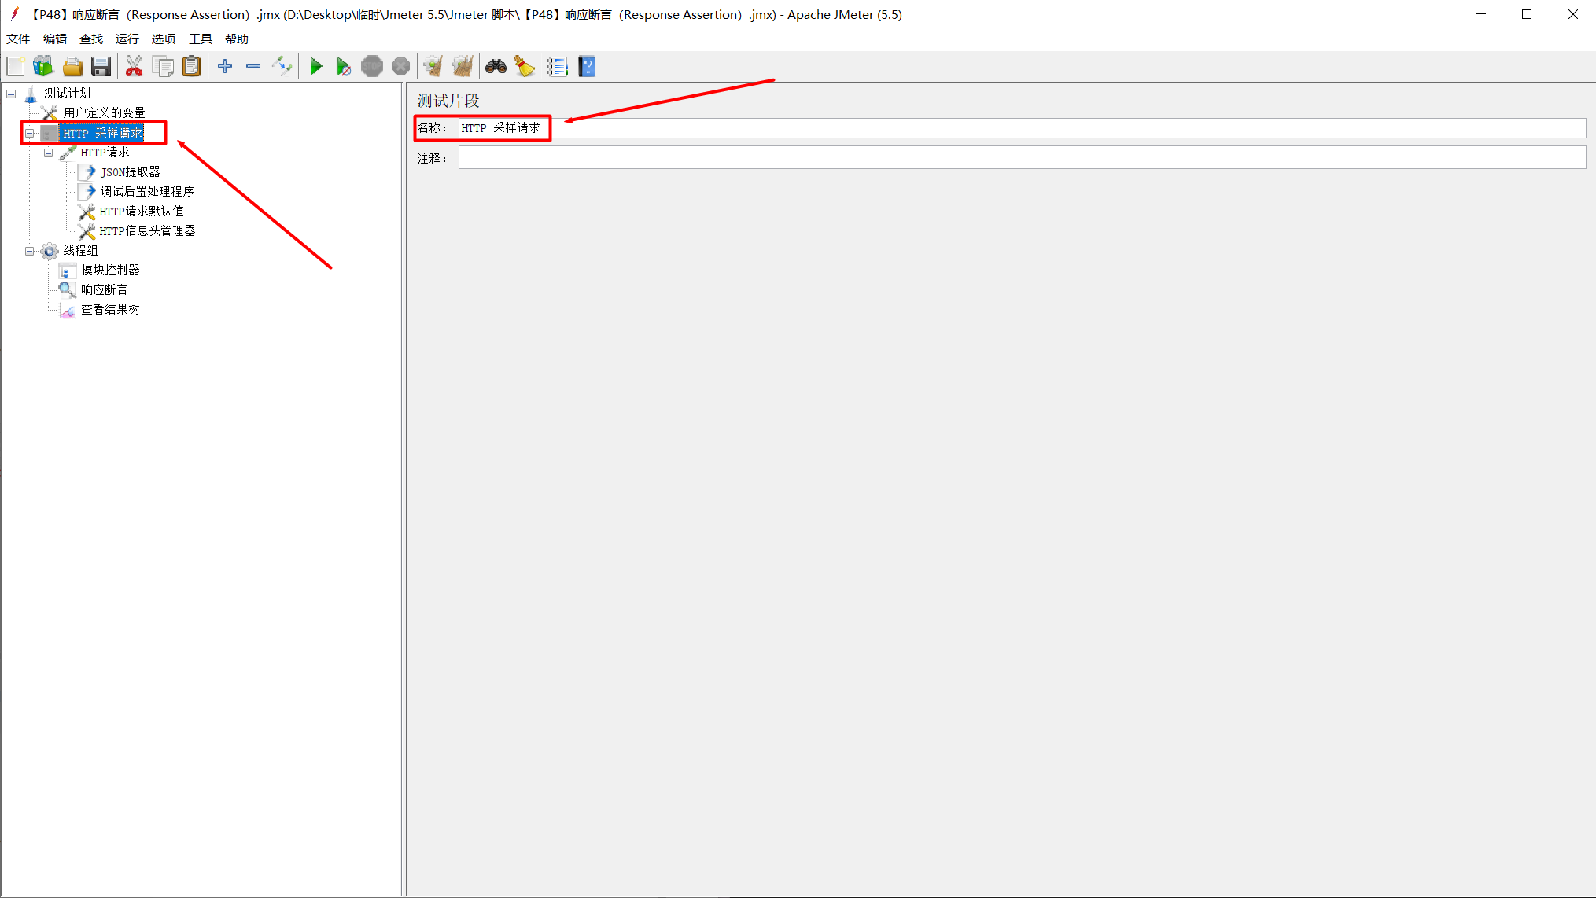Open the 运行 menu
This screenshot has width=1596, height=898.
point(127,39)
